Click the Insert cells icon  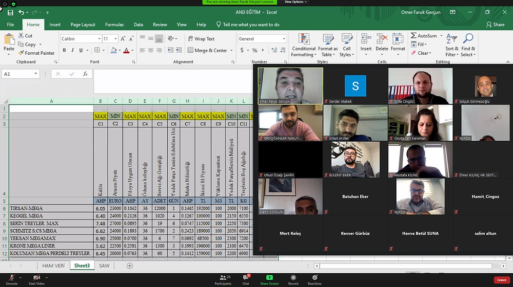point(366,39)
